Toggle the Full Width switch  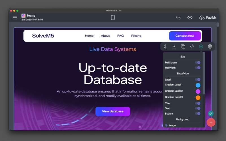click(x=197, y=68)
